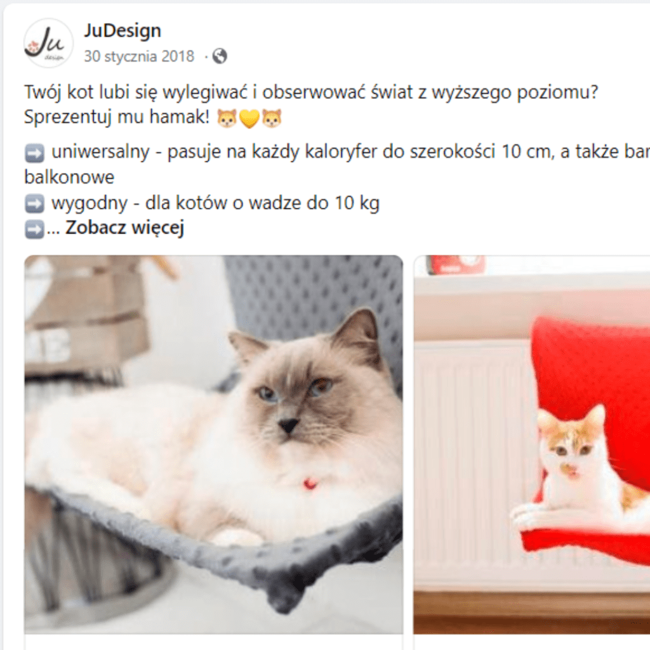Open the photo of Ragdoll cat on gray hammock

213,444
